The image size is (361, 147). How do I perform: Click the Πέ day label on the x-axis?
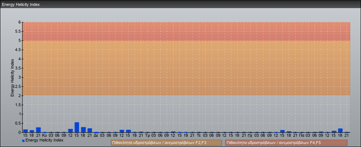[251, 136]
